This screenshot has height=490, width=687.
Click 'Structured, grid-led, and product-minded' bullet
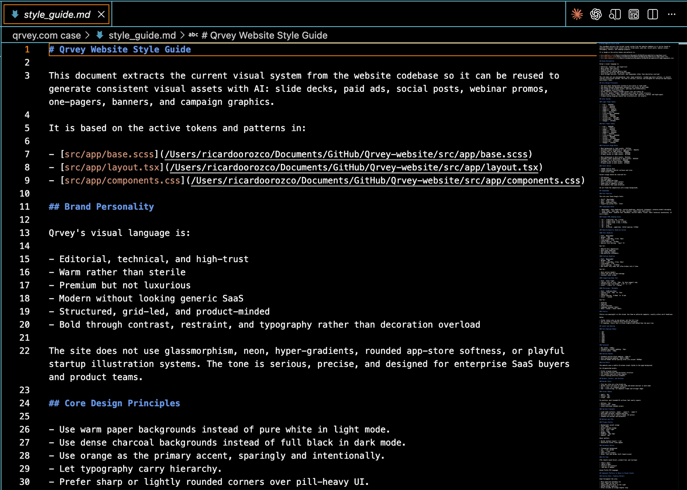(159, 312)
